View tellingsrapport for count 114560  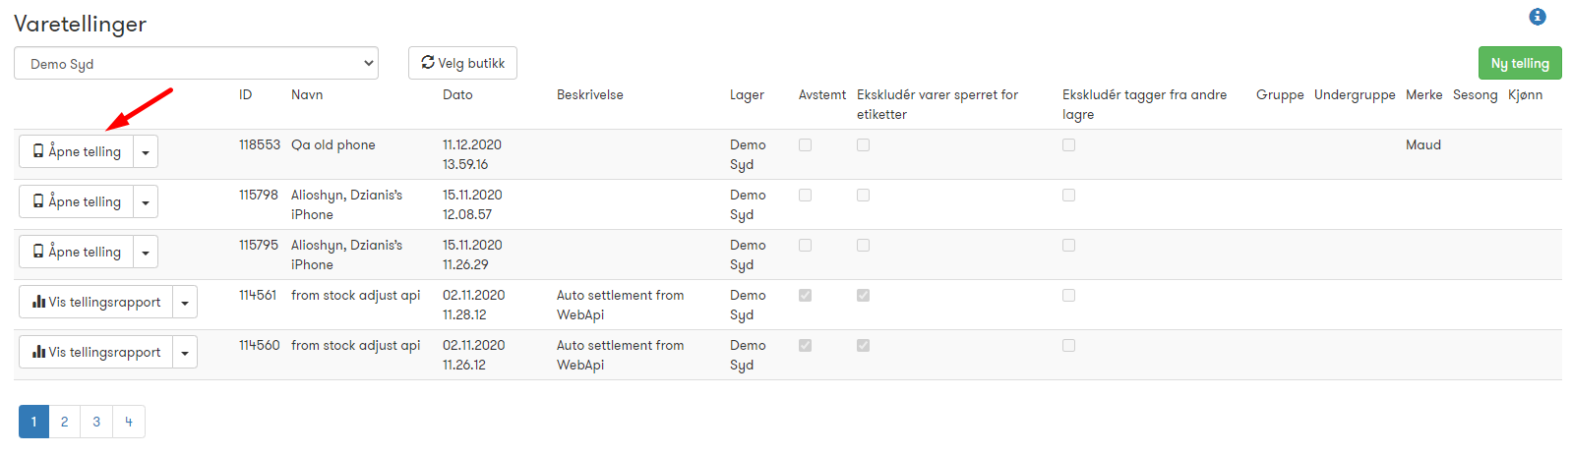pyautogui.click(x=96, y=352)
